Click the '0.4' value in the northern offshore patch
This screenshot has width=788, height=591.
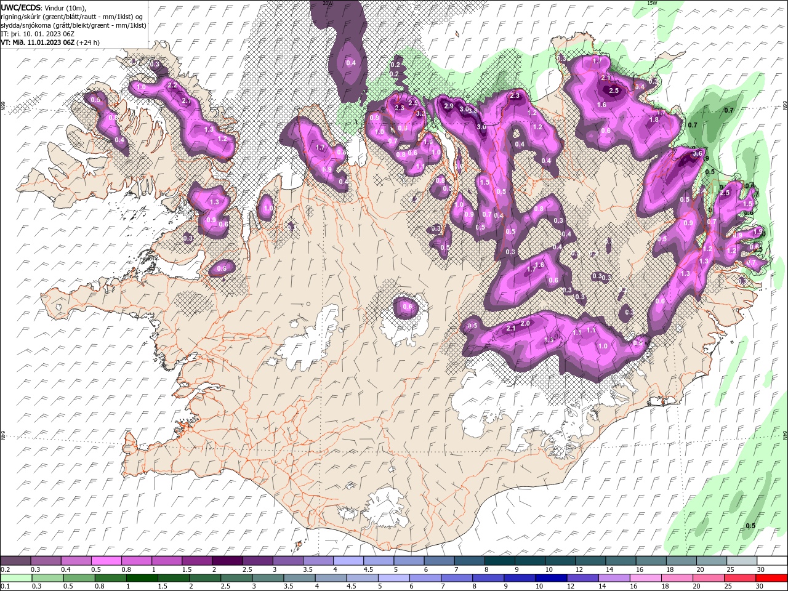pos(351,63)
